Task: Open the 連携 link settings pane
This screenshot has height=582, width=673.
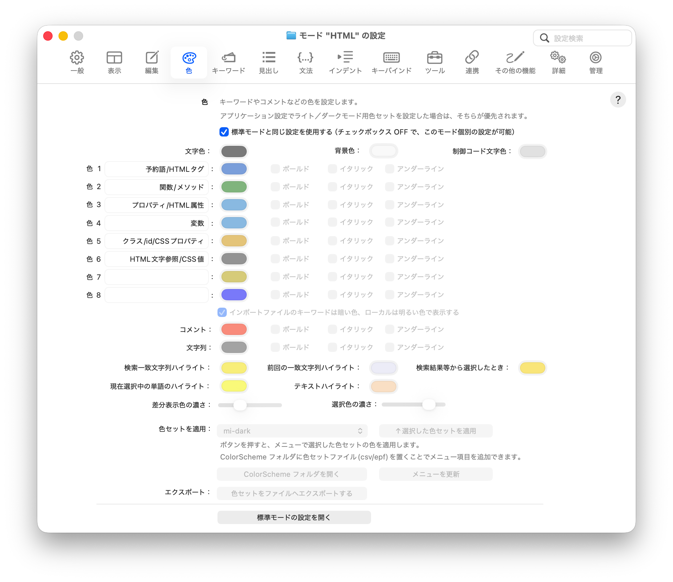Action: tap(472, 63)
